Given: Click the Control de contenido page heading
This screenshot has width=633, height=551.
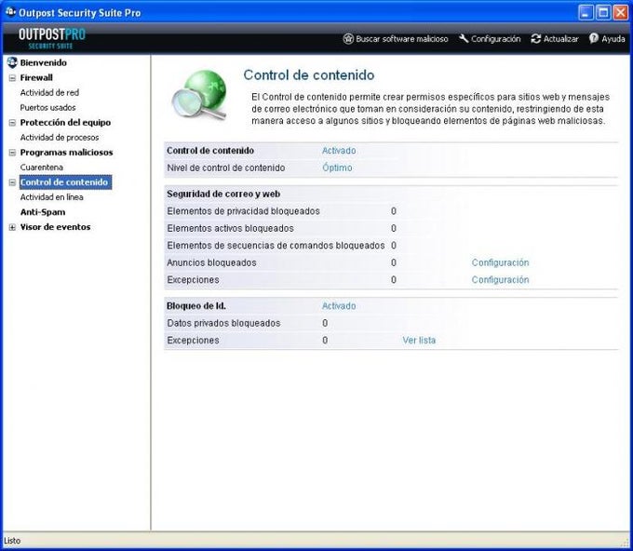Looking at the screenshot, I should [x=309, y=75].
